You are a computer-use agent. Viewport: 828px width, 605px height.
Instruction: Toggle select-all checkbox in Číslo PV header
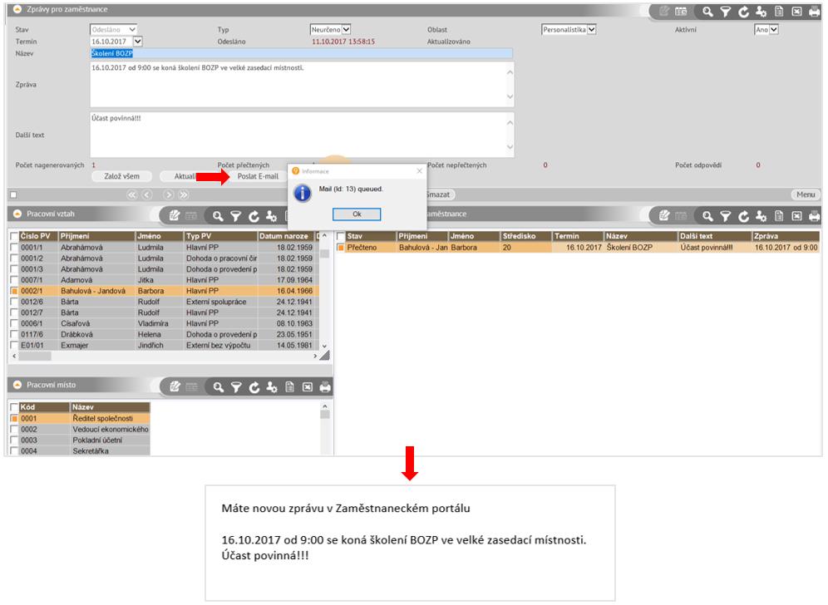(14, 236)
